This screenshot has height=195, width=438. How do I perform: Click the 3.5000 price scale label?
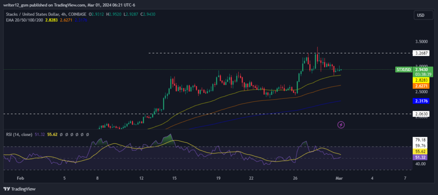tap(421, 42)
